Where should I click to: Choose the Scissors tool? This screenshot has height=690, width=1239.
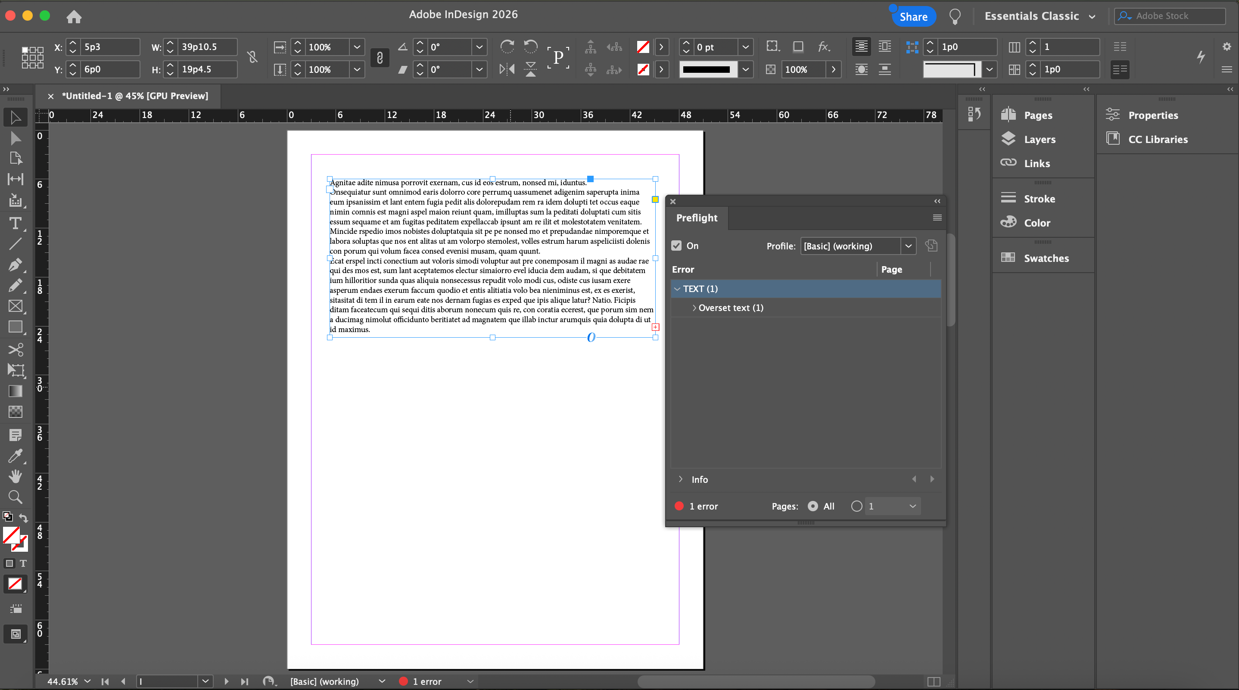(16, 350)
